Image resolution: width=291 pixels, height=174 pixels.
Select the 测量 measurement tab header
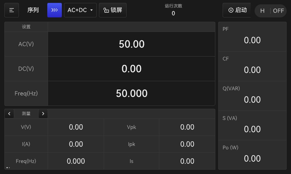point(26,113)
